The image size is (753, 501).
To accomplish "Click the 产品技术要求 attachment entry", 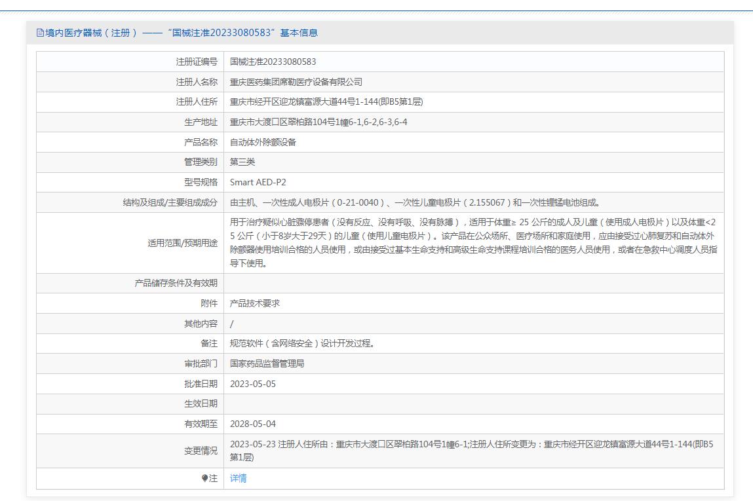I will click(255, 304).
